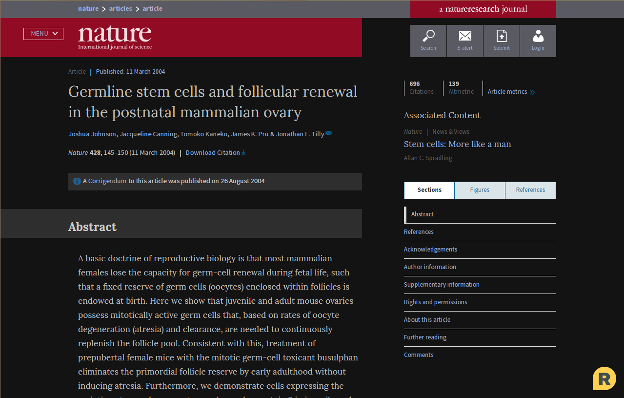The height and width of the screenshot is (398, 624).
Task: Open Article metrics via the double chevron
Action: [x=532, y=92]
